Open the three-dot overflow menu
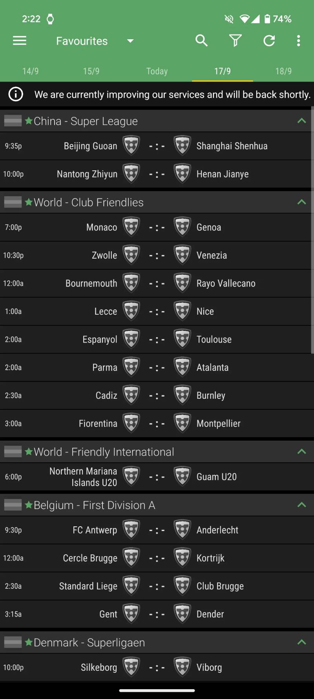The height and width of the screenshot is (699, 314). (x=299, y=41)
